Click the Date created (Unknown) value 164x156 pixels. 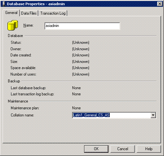pyautogui.click(x=81, y=55)
